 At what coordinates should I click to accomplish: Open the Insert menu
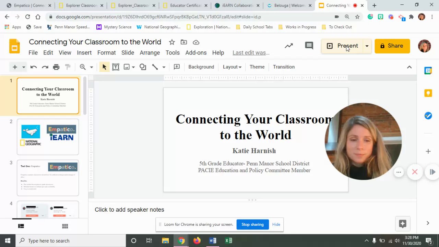(84, 52)
